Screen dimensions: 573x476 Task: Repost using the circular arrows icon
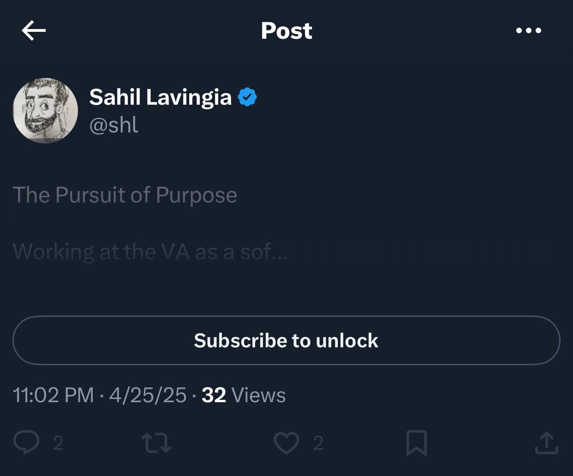(156, 442)
